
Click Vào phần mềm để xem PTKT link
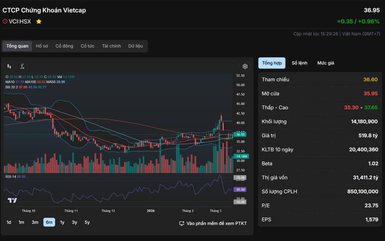click(x=217, y=223)
